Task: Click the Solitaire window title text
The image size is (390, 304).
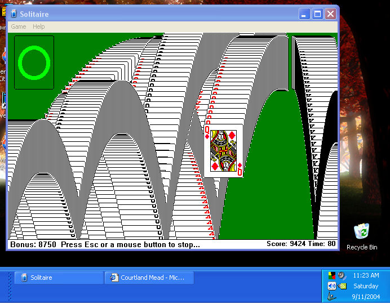Action: pyautogui.click(x=34, y=14)
